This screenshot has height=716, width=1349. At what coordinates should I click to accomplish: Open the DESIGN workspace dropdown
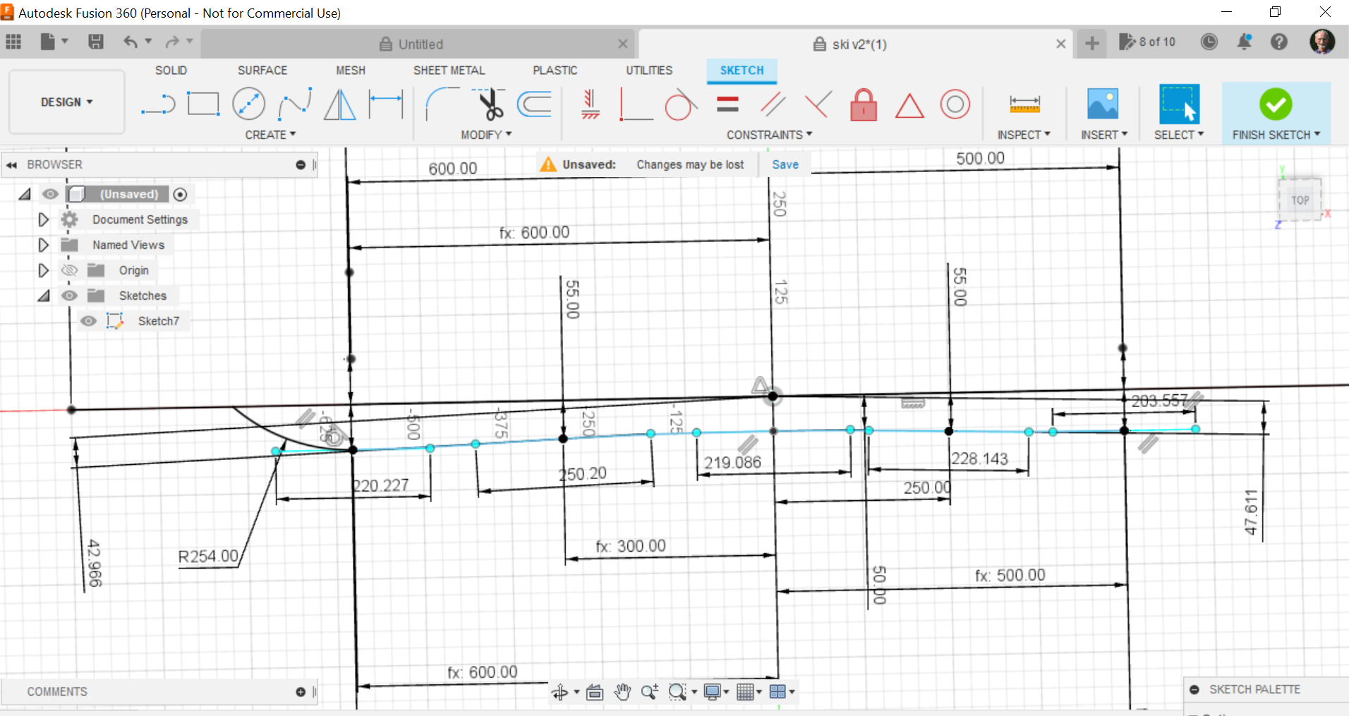67,102
